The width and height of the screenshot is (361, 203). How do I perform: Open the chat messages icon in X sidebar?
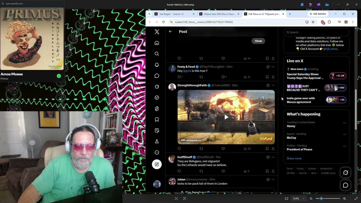(x=157, y=76)
